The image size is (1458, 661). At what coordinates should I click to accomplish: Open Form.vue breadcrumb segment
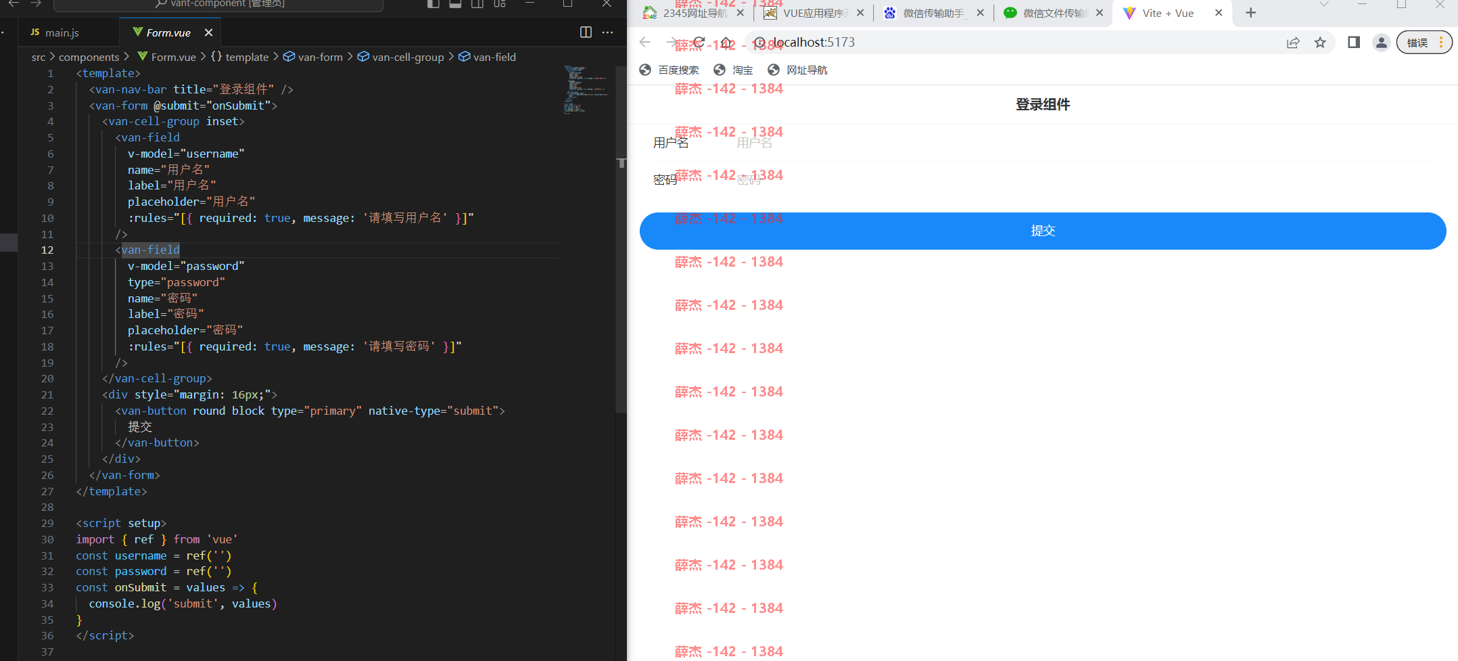pos(166,58)
